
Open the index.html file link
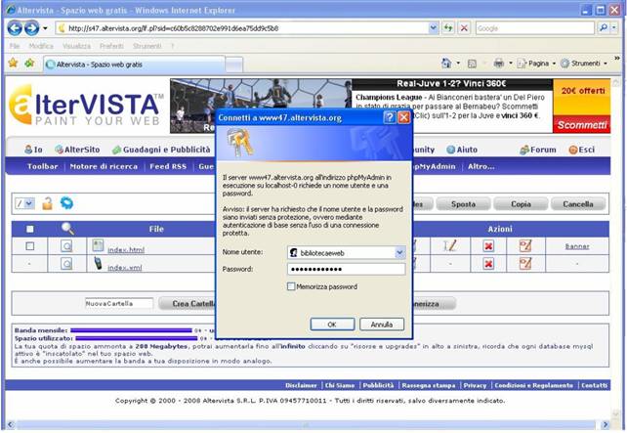[126, 249]
